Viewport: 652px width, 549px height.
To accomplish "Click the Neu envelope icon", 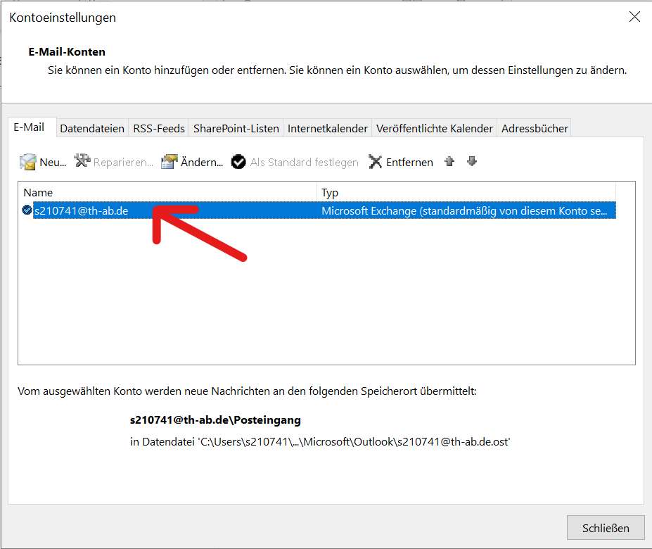I will pyautogui.click(x=28, y=161).
